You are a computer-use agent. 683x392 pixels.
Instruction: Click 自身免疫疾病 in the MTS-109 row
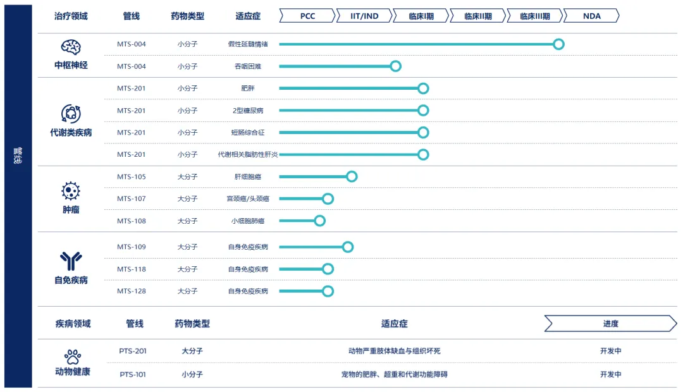point(248,247)
